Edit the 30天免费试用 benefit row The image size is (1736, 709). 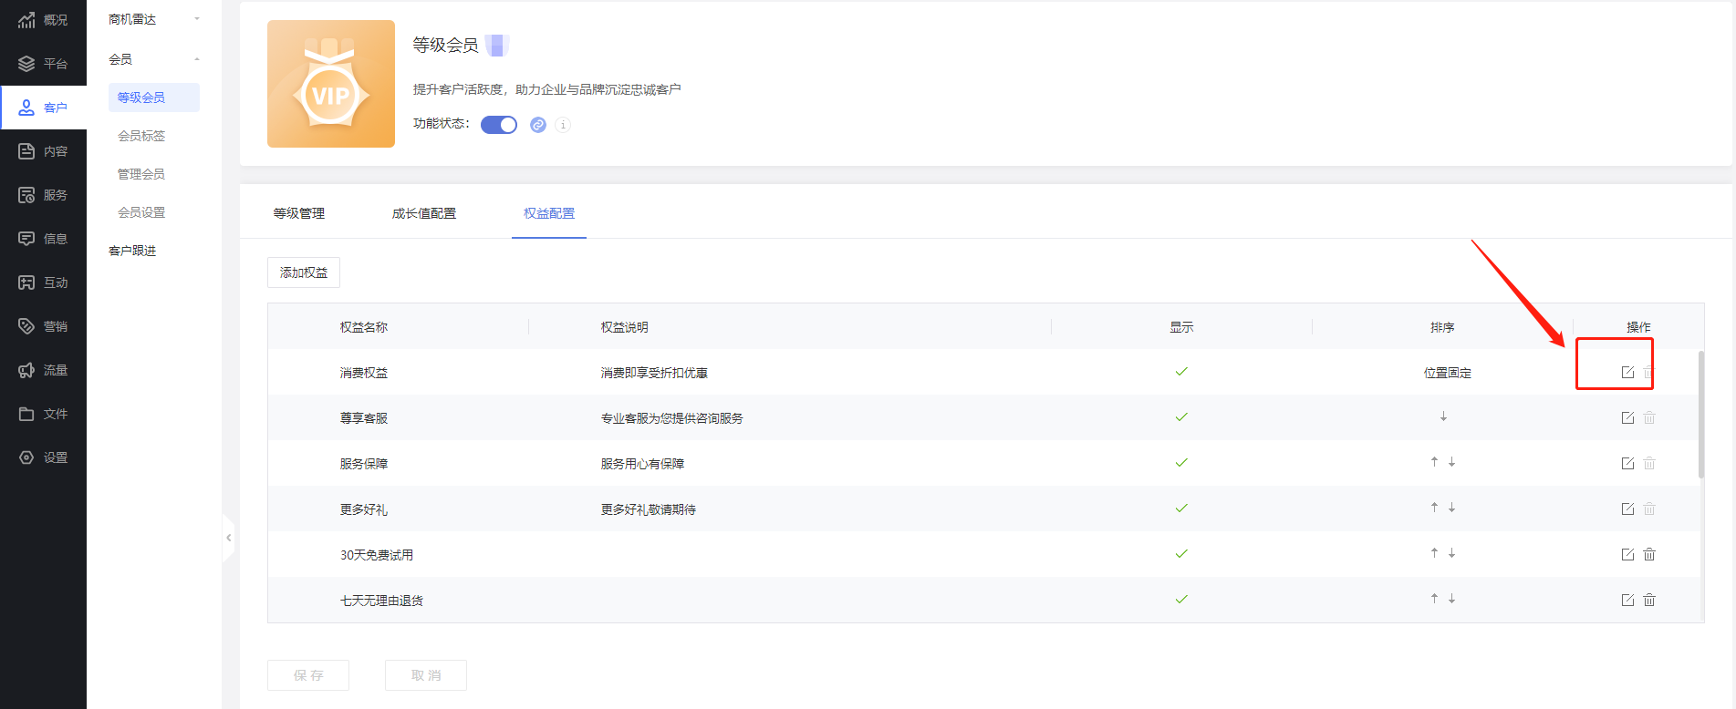click(x=1627, y=554)
